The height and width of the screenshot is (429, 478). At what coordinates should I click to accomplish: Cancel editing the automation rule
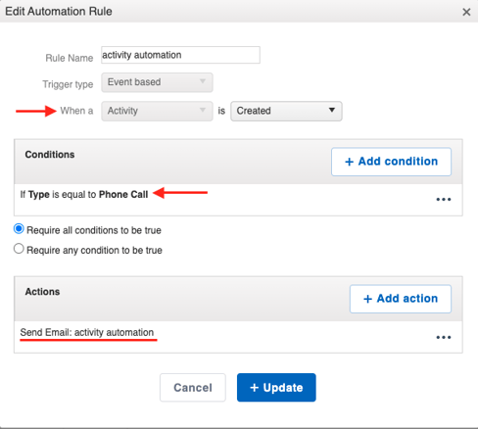193,388
